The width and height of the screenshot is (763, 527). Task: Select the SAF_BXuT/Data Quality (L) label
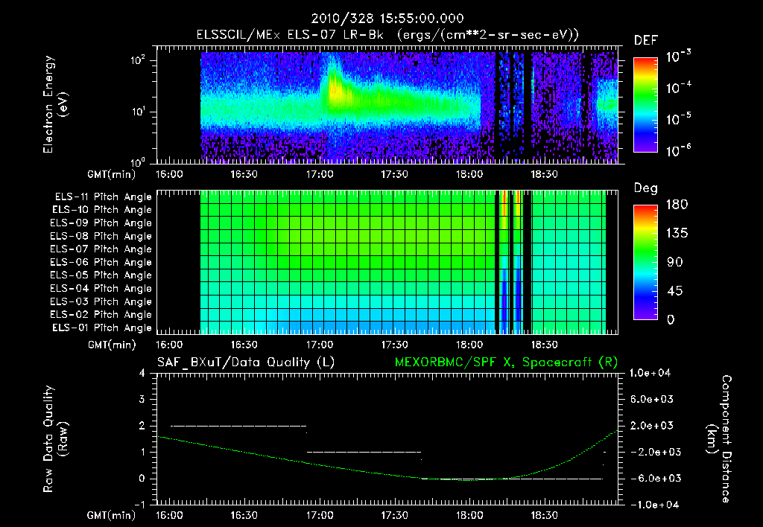246,362
